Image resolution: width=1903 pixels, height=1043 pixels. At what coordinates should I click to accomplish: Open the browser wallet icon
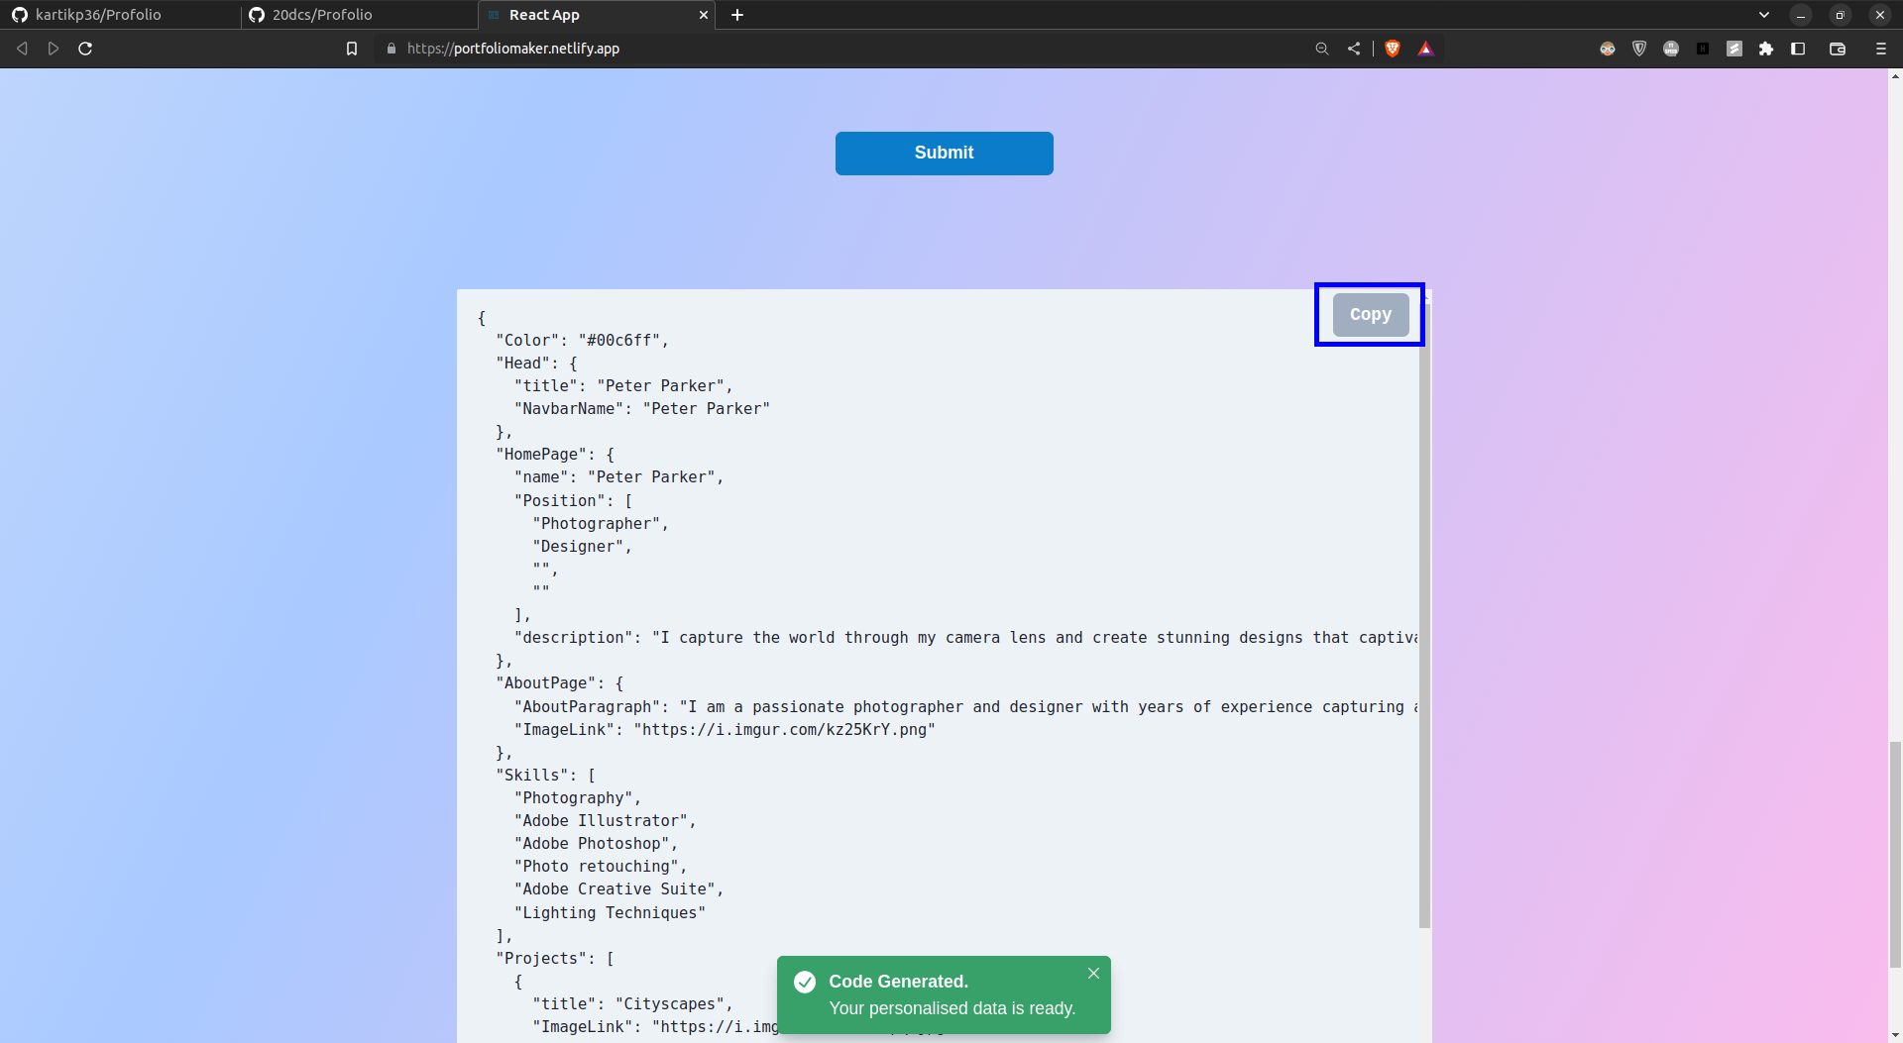pyautogui.click(x=1837, y=48)
